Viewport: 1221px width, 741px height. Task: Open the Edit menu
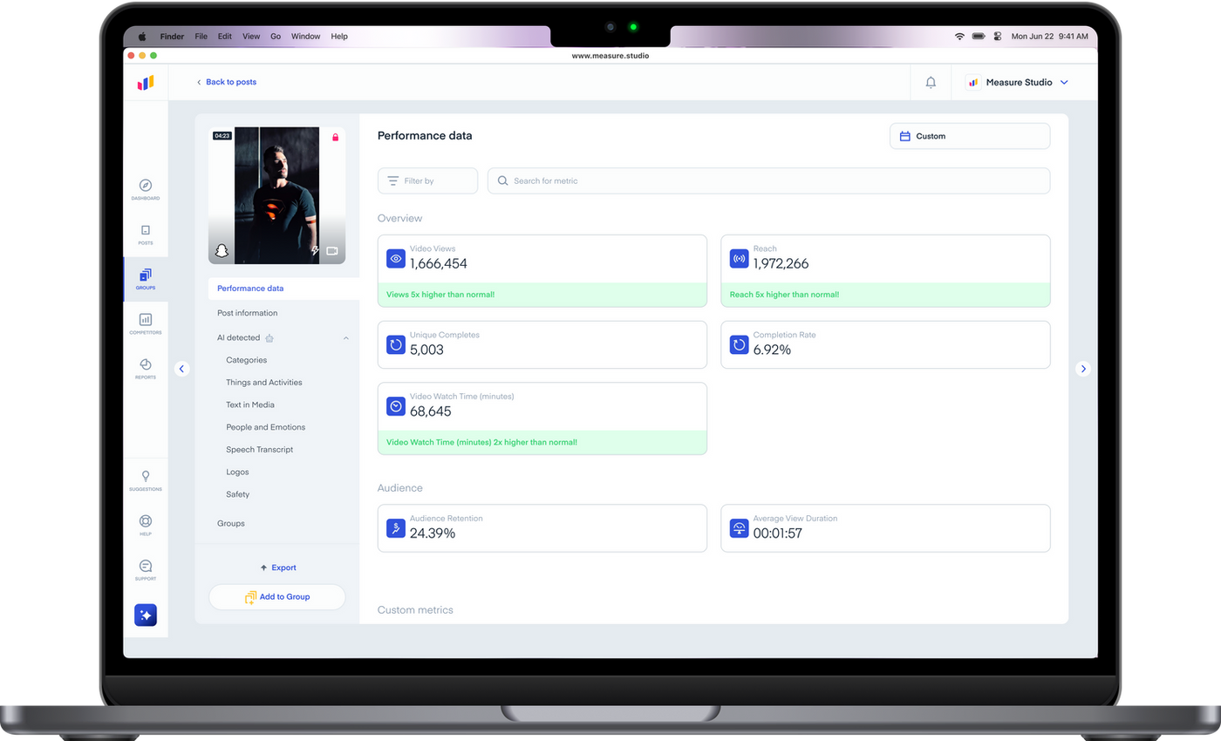[225, 37]
